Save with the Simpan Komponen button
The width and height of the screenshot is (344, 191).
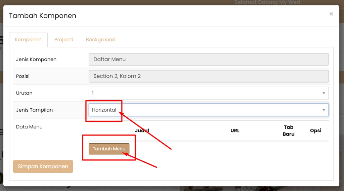(x=43, y=166)
